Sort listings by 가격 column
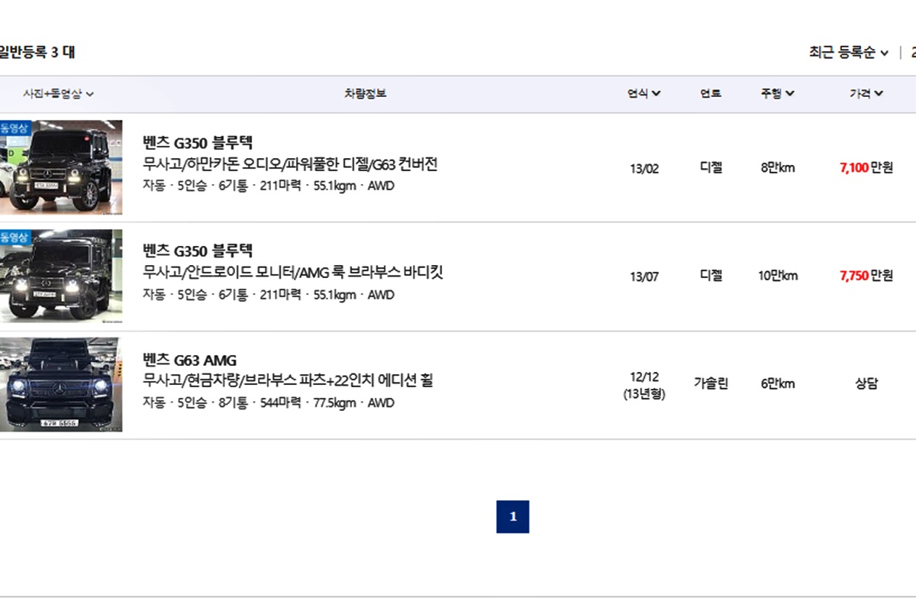Viewport: 916px width, 611px height. click(866, 93)
